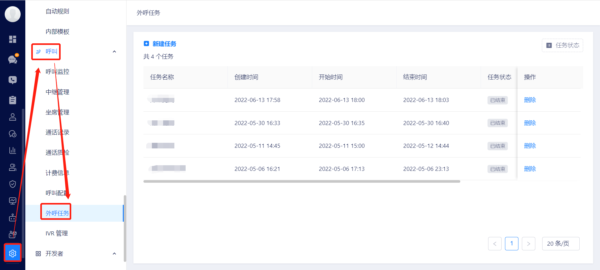This screenshot has height=270, width=600.
Task: Click the table's horizontal scrollbar
Action: pyautogui.click(x=302, y=181)
